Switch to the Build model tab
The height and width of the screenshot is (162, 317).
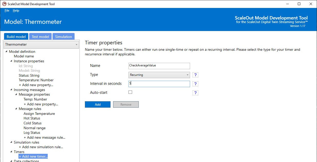point(16,37)
